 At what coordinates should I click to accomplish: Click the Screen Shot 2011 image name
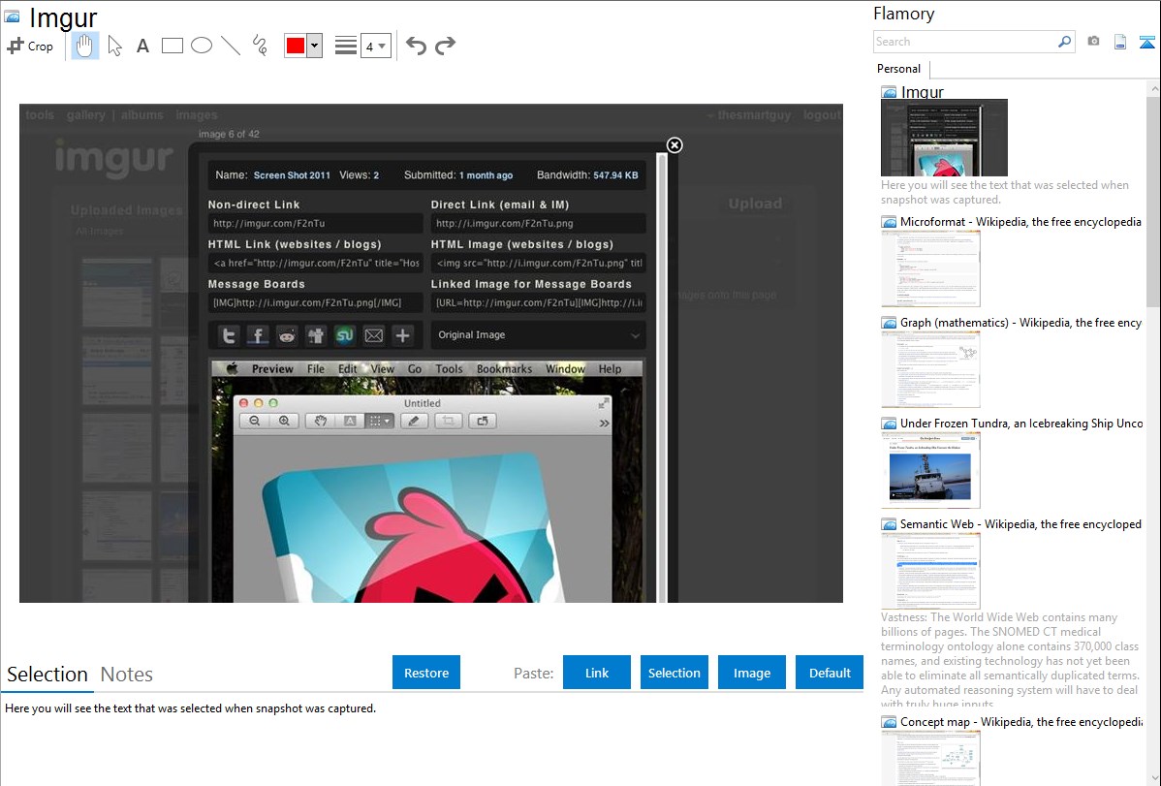292,175
